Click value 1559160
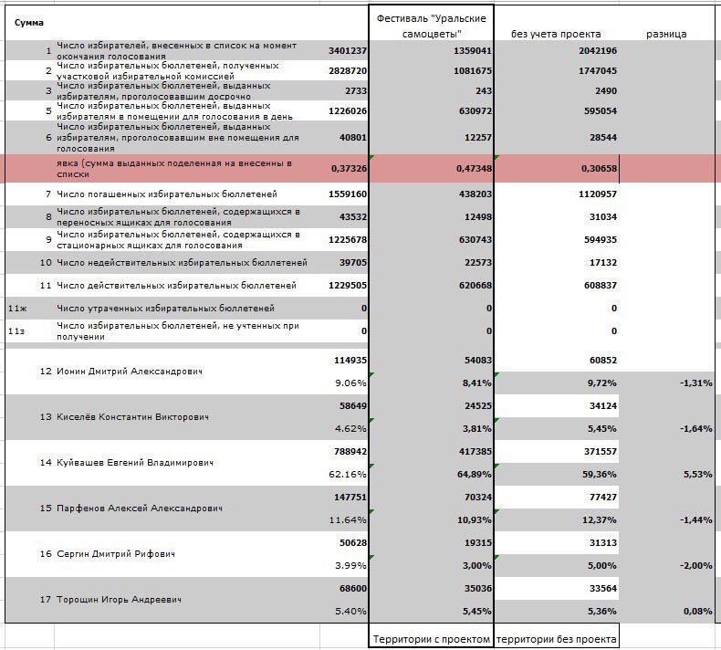 348,194
